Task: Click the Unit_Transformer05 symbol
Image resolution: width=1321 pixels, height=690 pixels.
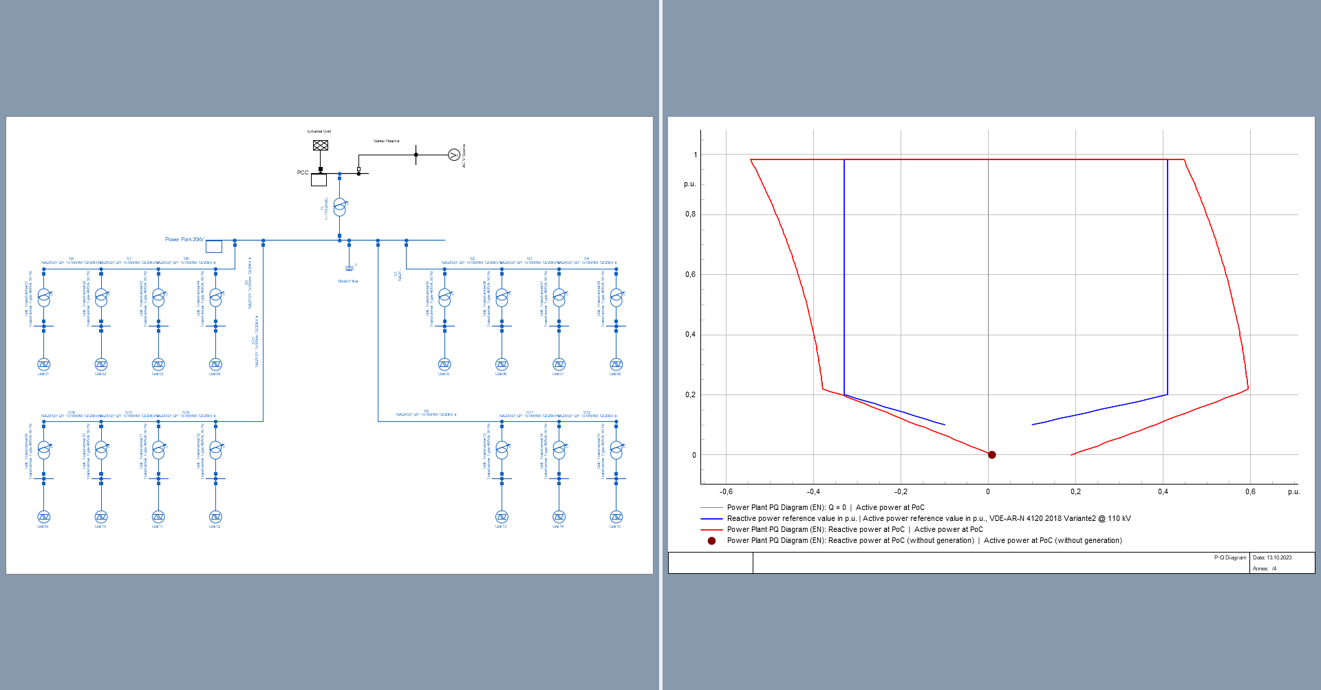Action: [444, 298]
